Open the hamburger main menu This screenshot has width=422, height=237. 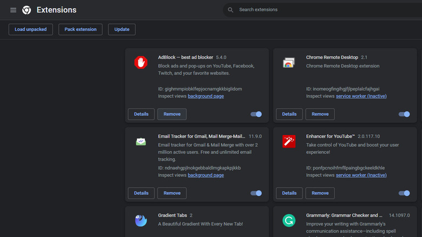coord(13,10)
